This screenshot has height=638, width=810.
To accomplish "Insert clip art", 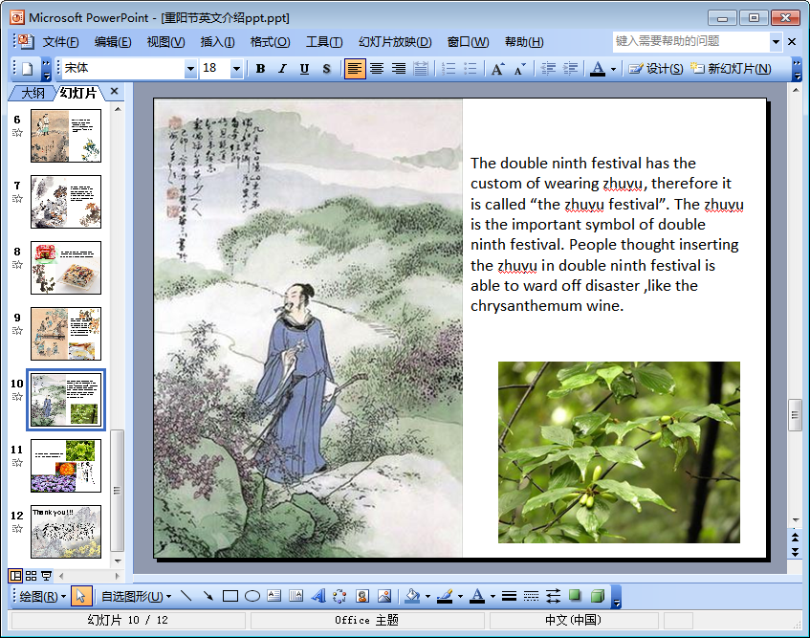I will coord(362,596).
